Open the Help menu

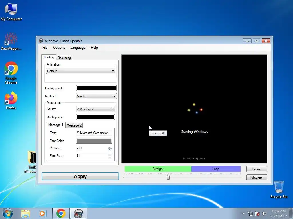[94, 48]
